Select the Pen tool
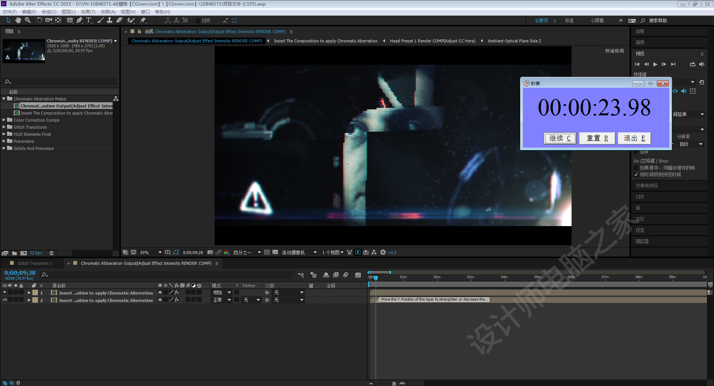This screenshot has width=714, height=386. pyautogui.click(x=79, y=20)
